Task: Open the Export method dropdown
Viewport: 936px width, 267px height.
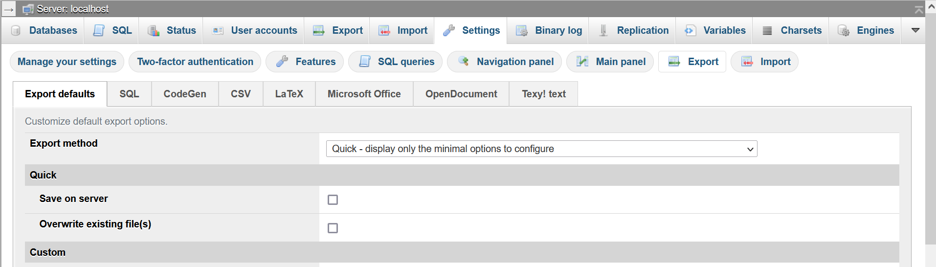Action: tap(541, 149)
